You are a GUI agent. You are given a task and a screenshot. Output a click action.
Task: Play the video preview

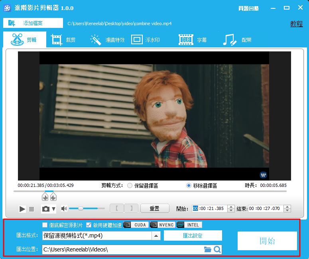22,209
